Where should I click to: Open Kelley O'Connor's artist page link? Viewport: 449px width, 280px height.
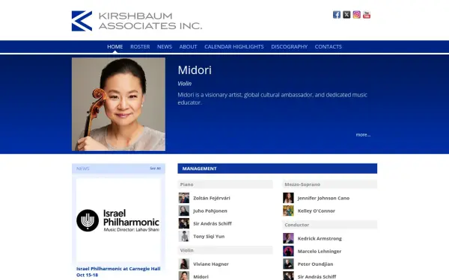click(317, 211)
